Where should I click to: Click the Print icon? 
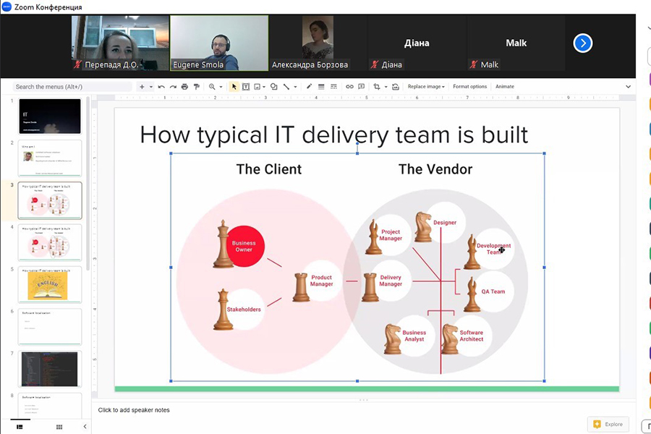[184, 86]
